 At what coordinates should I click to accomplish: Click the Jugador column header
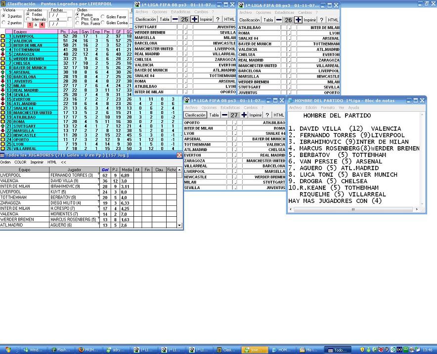pyautogui.click(x=75, y=169)
